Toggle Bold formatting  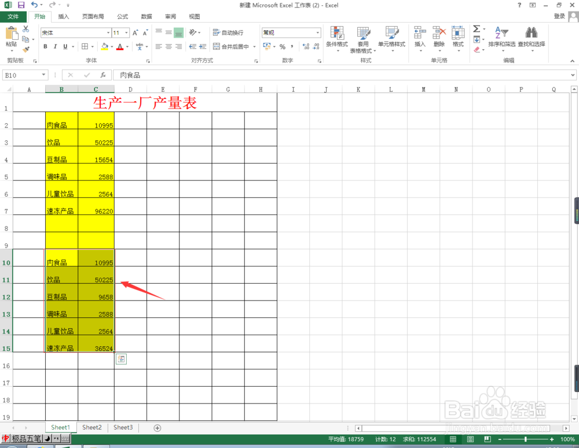click(x=45, y=46)
